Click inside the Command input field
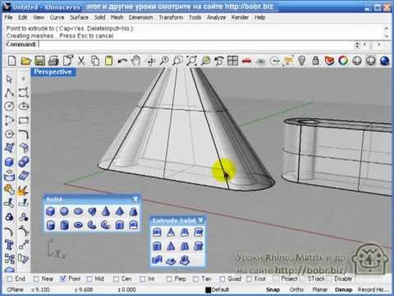 (x=195, y=44)
